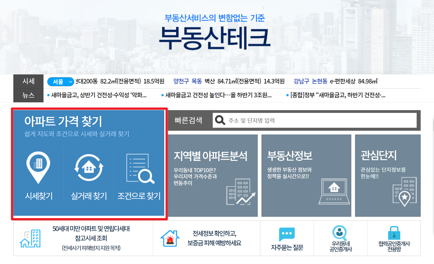Open 실거래 찾기 label link
The height and width of the screenshot is (264, 434).
coord(89,196)
